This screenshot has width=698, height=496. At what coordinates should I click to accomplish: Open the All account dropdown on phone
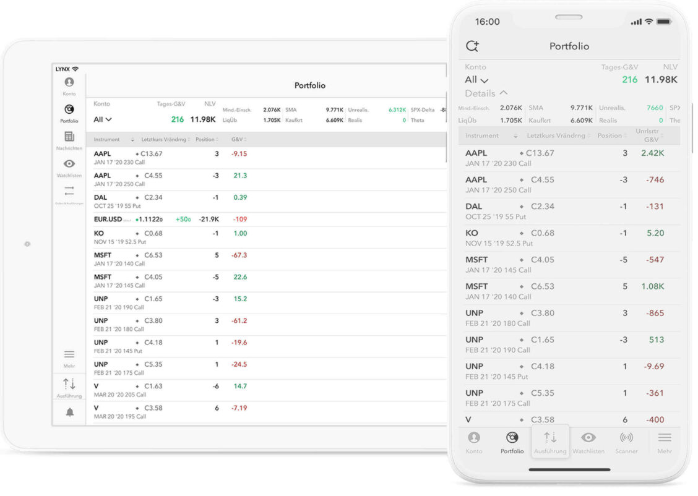coord(476,80)
